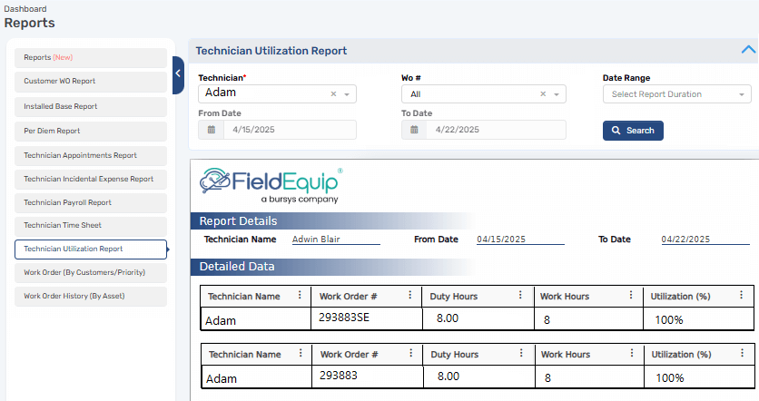This screenshot has width=759, height=401.
Task: Open Work Order (By Customers/Priority) report
Action: pyautogui.click(x=91, y=273)
